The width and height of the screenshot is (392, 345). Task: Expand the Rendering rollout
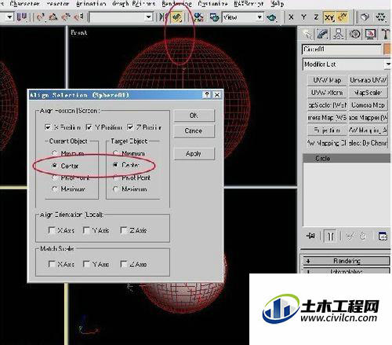pyautogui.click(x=346, y=261)
